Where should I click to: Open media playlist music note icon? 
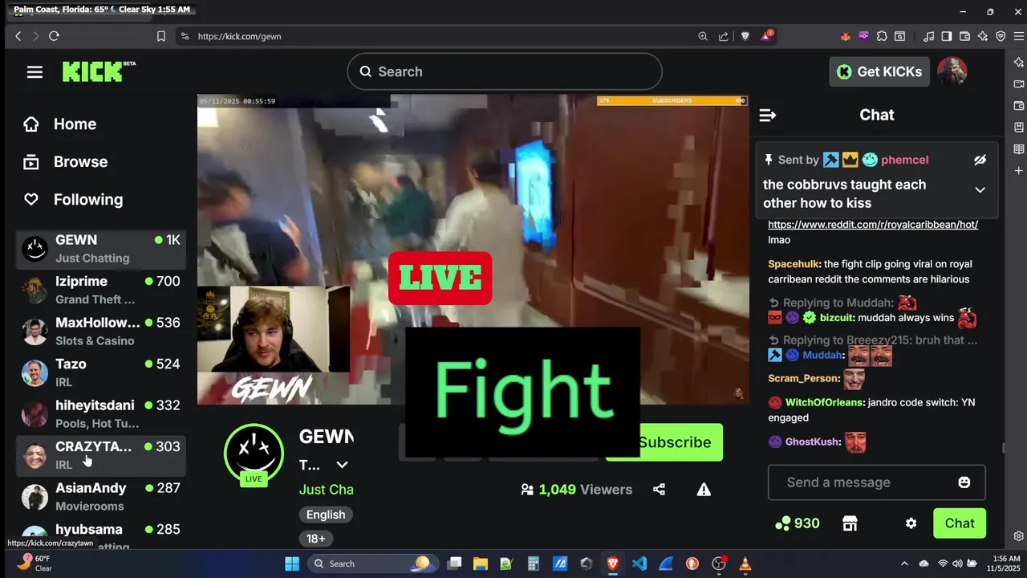pyautogui.click(x=928, y=36)
